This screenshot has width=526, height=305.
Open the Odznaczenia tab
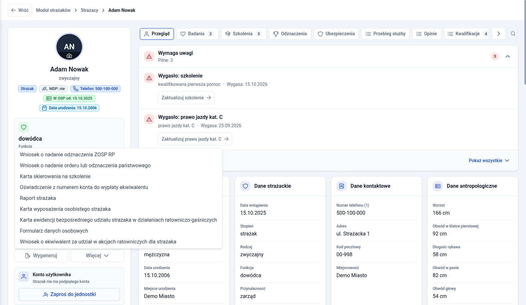coord(290,34)
